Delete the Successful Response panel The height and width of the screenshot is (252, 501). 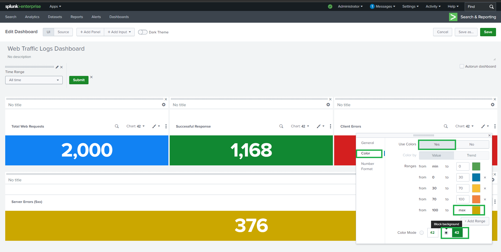[330, 99]
